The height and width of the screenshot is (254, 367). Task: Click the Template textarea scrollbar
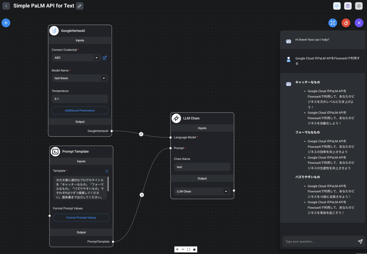pos(108,184)
